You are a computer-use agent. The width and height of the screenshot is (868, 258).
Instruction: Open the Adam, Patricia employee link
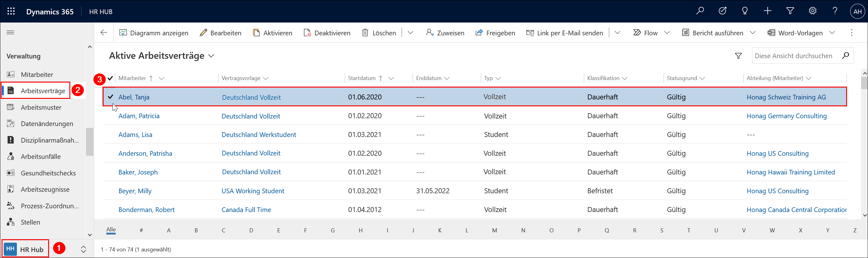point(139,116)
